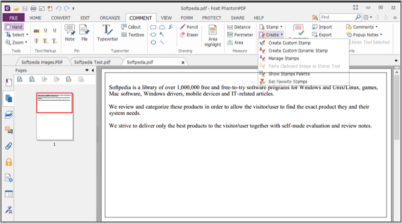Choose Create Custom Stamp
Image resolution: width=402 pixels, height=223 pixels.
point(304,43)
